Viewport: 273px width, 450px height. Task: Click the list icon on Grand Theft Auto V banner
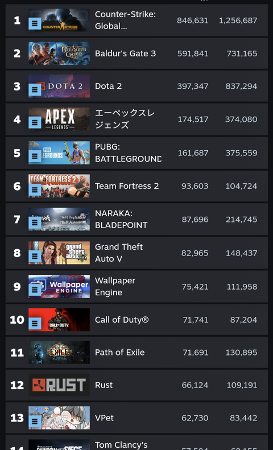tap(35, 256)
